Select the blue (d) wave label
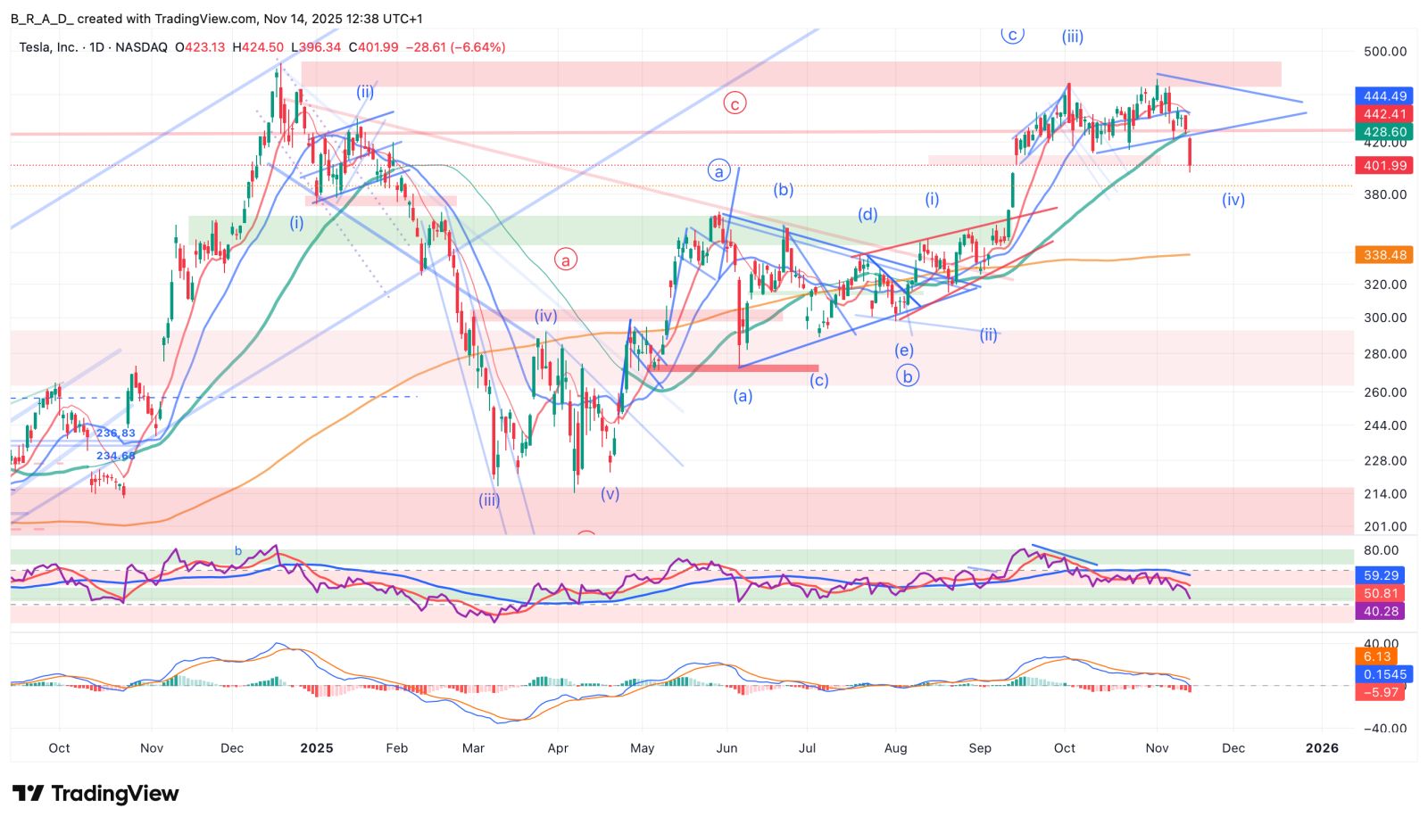The width and height of the screenshot is (1428, 825). [x=868, y=215]
